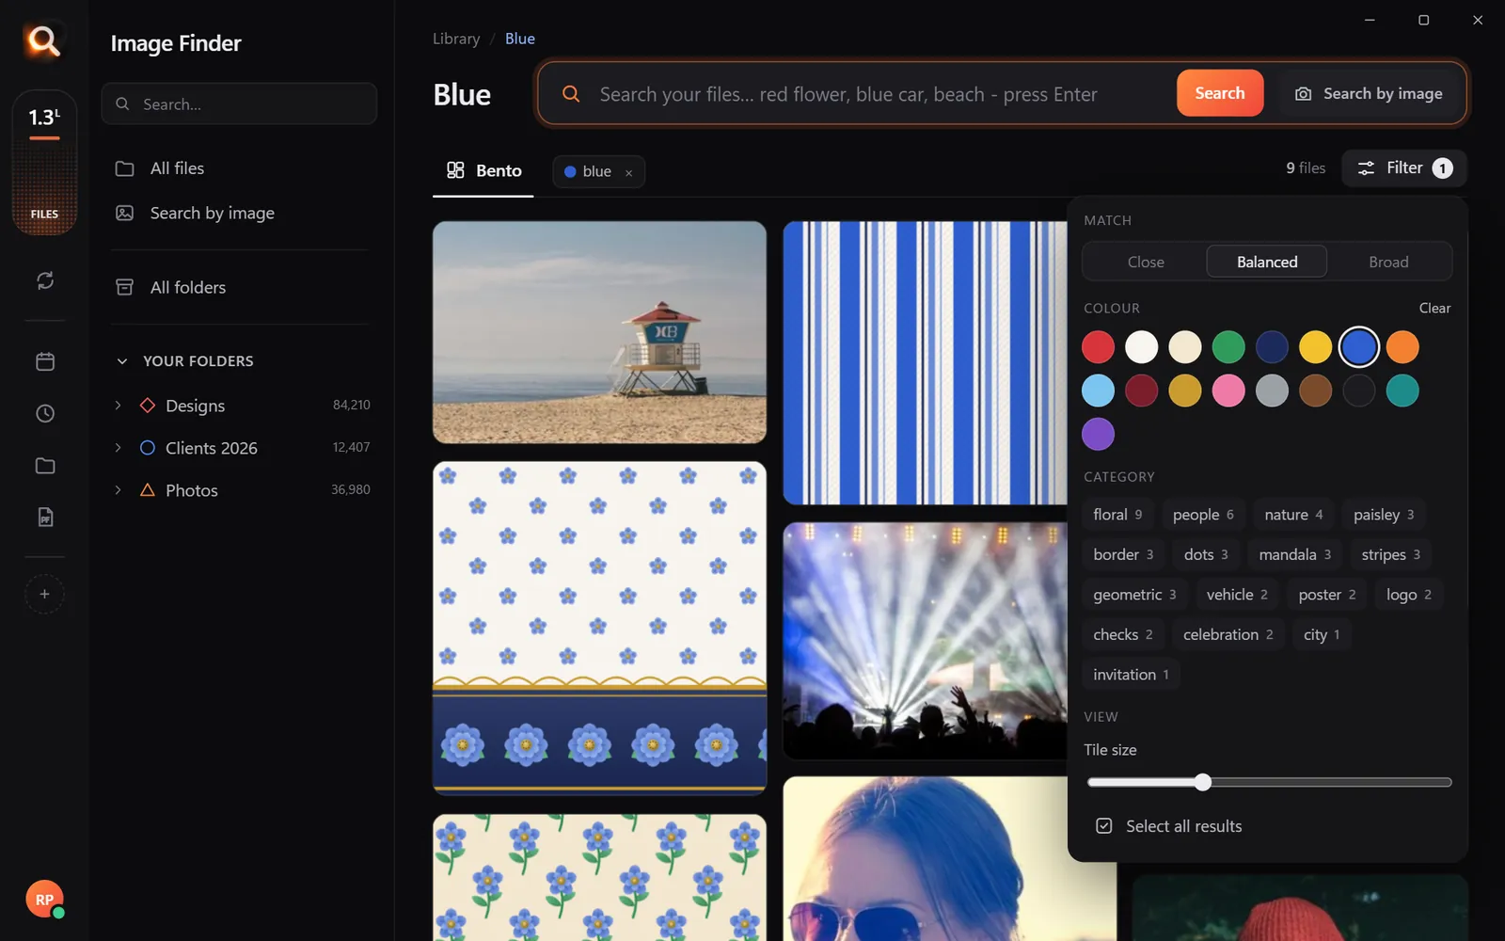
Task: Select the Bento view tab
Action: tap(483, 171)
